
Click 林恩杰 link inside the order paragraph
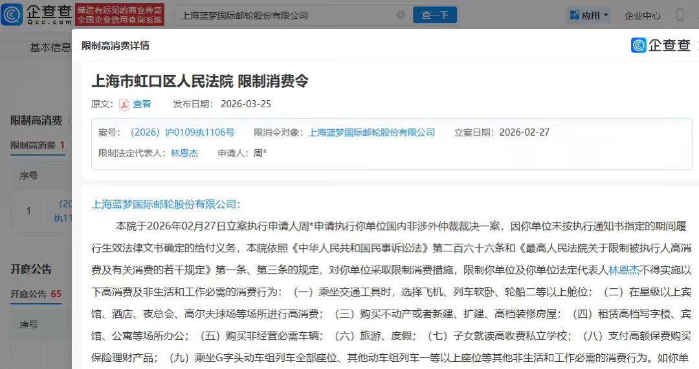click(624, 269)
